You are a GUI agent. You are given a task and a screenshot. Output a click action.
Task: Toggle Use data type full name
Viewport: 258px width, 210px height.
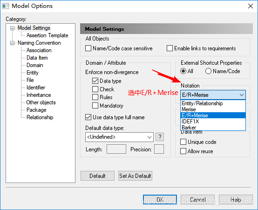click(88, 117)
